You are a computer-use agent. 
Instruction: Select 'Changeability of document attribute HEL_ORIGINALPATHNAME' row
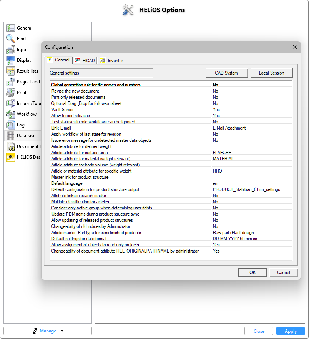coord(171,251)
